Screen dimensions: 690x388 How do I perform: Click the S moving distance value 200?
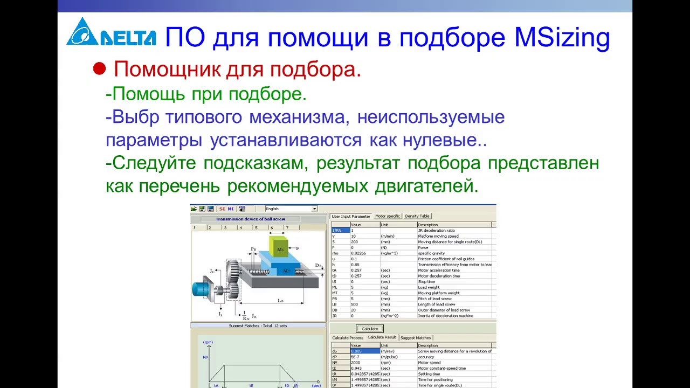[x=365, y=242]
